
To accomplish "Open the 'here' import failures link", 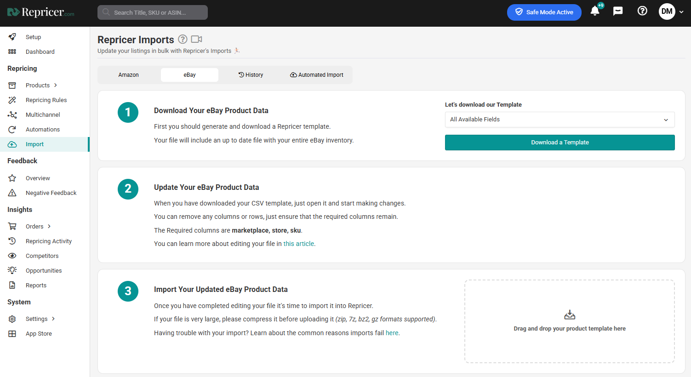I will point(392,333).
